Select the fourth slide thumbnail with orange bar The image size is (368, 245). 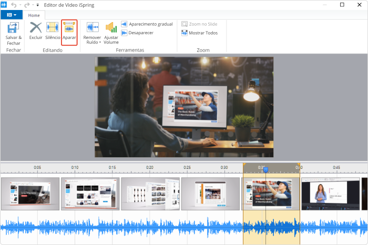(x=210, y=193)
